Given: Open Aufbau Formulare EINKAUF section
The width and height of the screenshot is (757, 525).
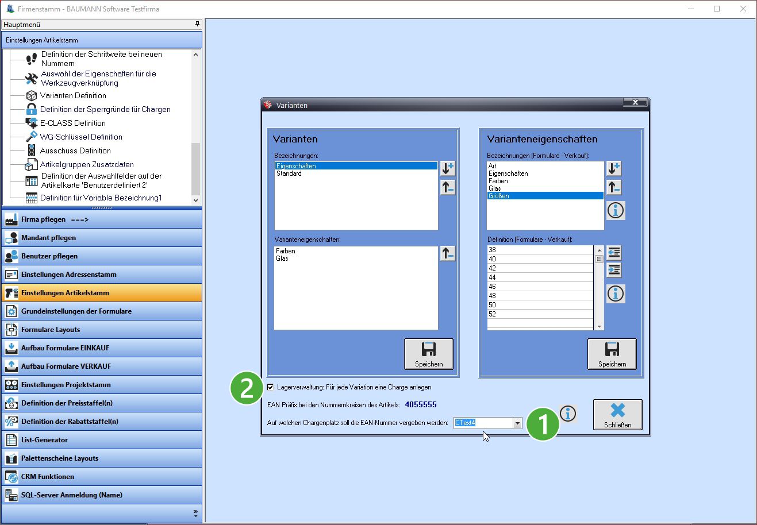Looking at the screenshot, I should pos(102,348).
